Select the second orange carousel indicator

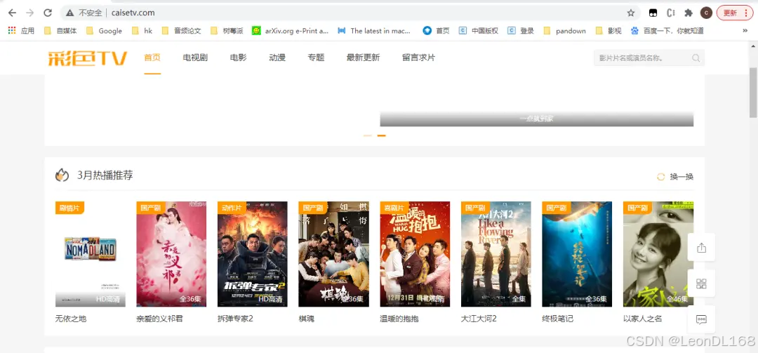381,135
